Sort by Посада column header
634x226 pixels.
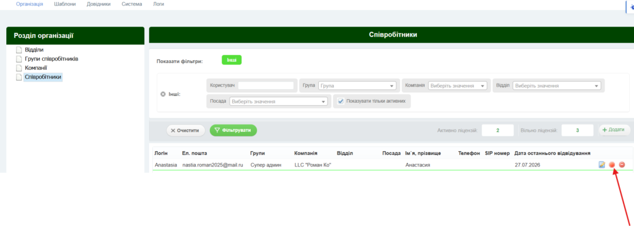(x=391, y=154)
